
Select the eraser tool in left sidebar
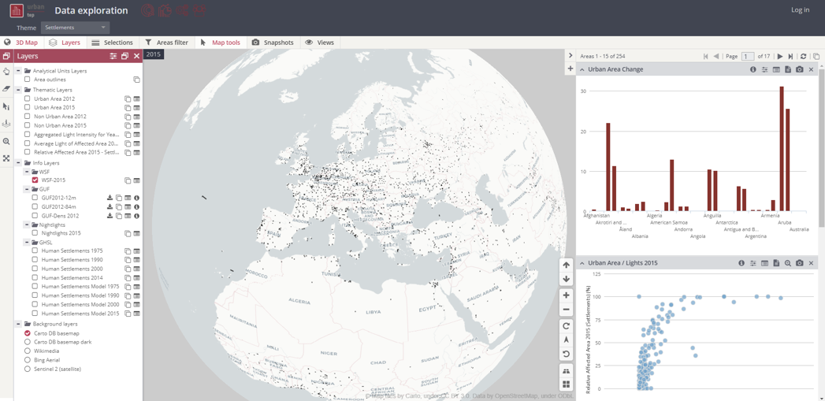click(x=6, y=88)
